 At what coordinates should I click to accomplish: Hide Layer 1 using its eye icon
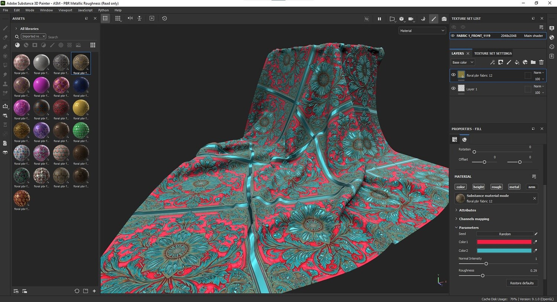tap(453, 89)
